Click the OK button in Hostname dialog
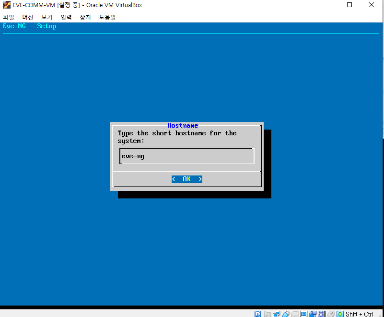 point(187,179)
